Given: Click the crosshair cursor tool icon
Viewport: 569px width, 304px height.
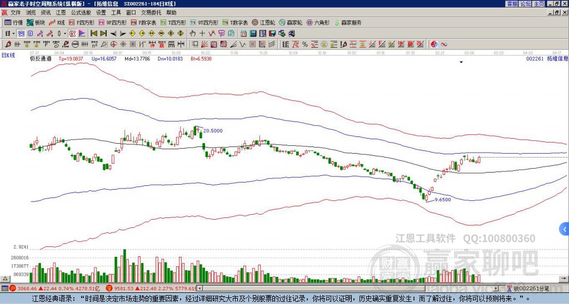Looking at the screenshot, I should pyautogui.click(x=202, y=33).
